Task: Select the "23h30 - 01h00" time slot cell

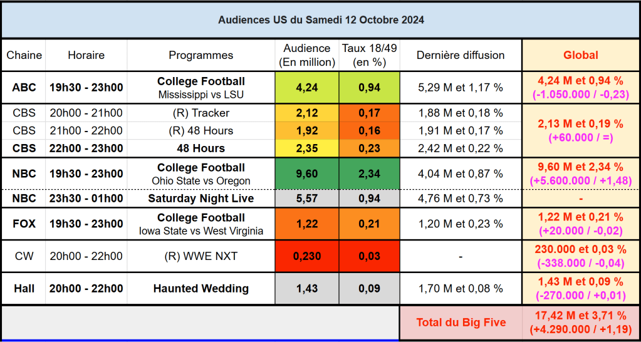Action: pyautogui.click(x=86, y=199)
